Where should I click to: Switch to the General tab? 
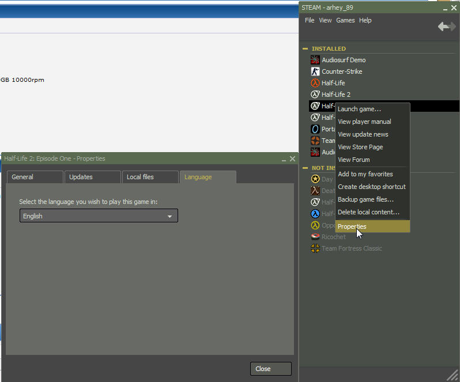pos(35,177)
